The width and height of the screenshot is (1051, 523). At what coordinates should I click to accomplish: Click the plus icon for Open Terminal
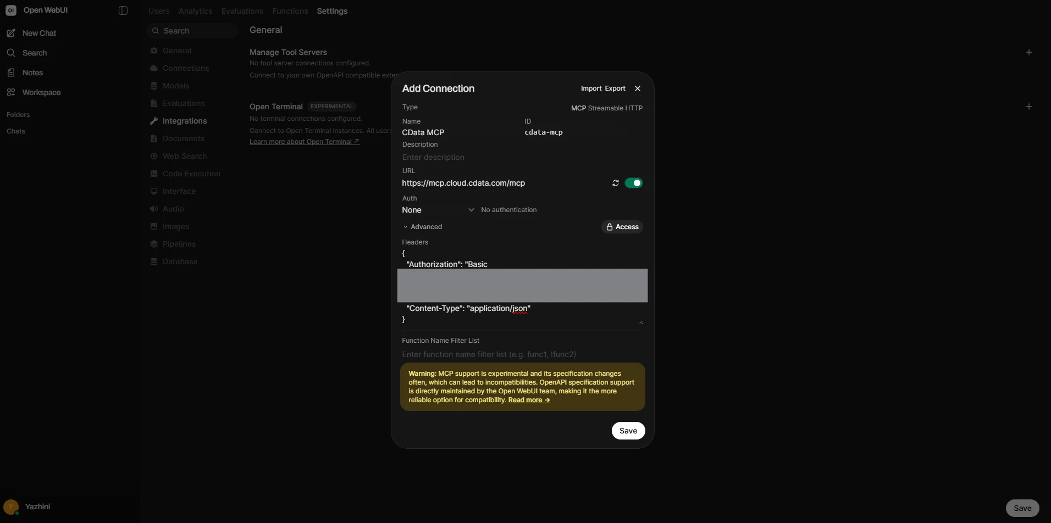1029,107
